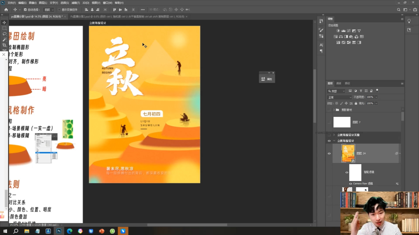Open the 滤镜(T) menu
This screenshot has height=235, width=419.
(x=76, y=3)
